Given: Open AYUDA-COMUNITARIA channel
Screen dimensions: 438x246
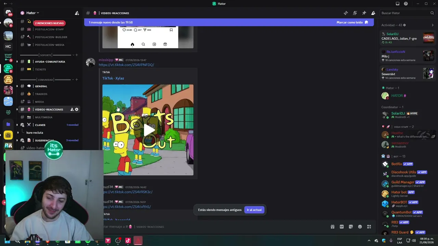Looking at the screenshot, I should pos(49,61).
